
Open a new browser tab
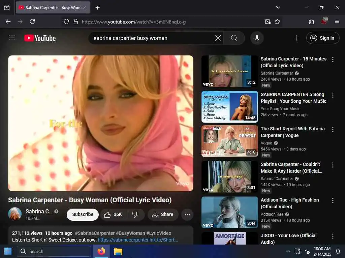[x=97, y=8]
